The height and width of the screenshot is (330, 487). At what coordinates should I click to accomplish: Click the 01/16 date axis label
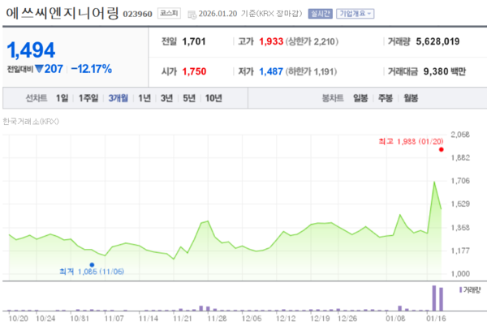click(436, 319)
